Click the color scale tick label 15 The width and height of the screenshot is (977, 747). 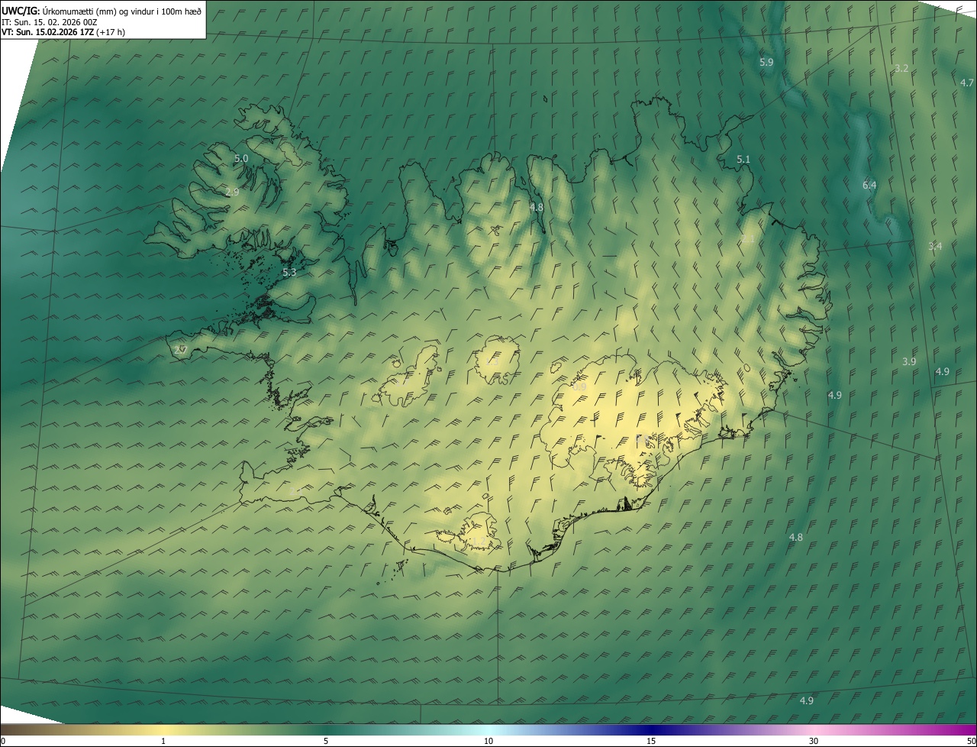point(651,741)
